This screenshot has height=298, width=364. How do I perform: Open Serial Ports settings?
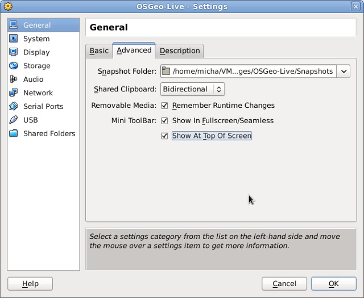43,106
